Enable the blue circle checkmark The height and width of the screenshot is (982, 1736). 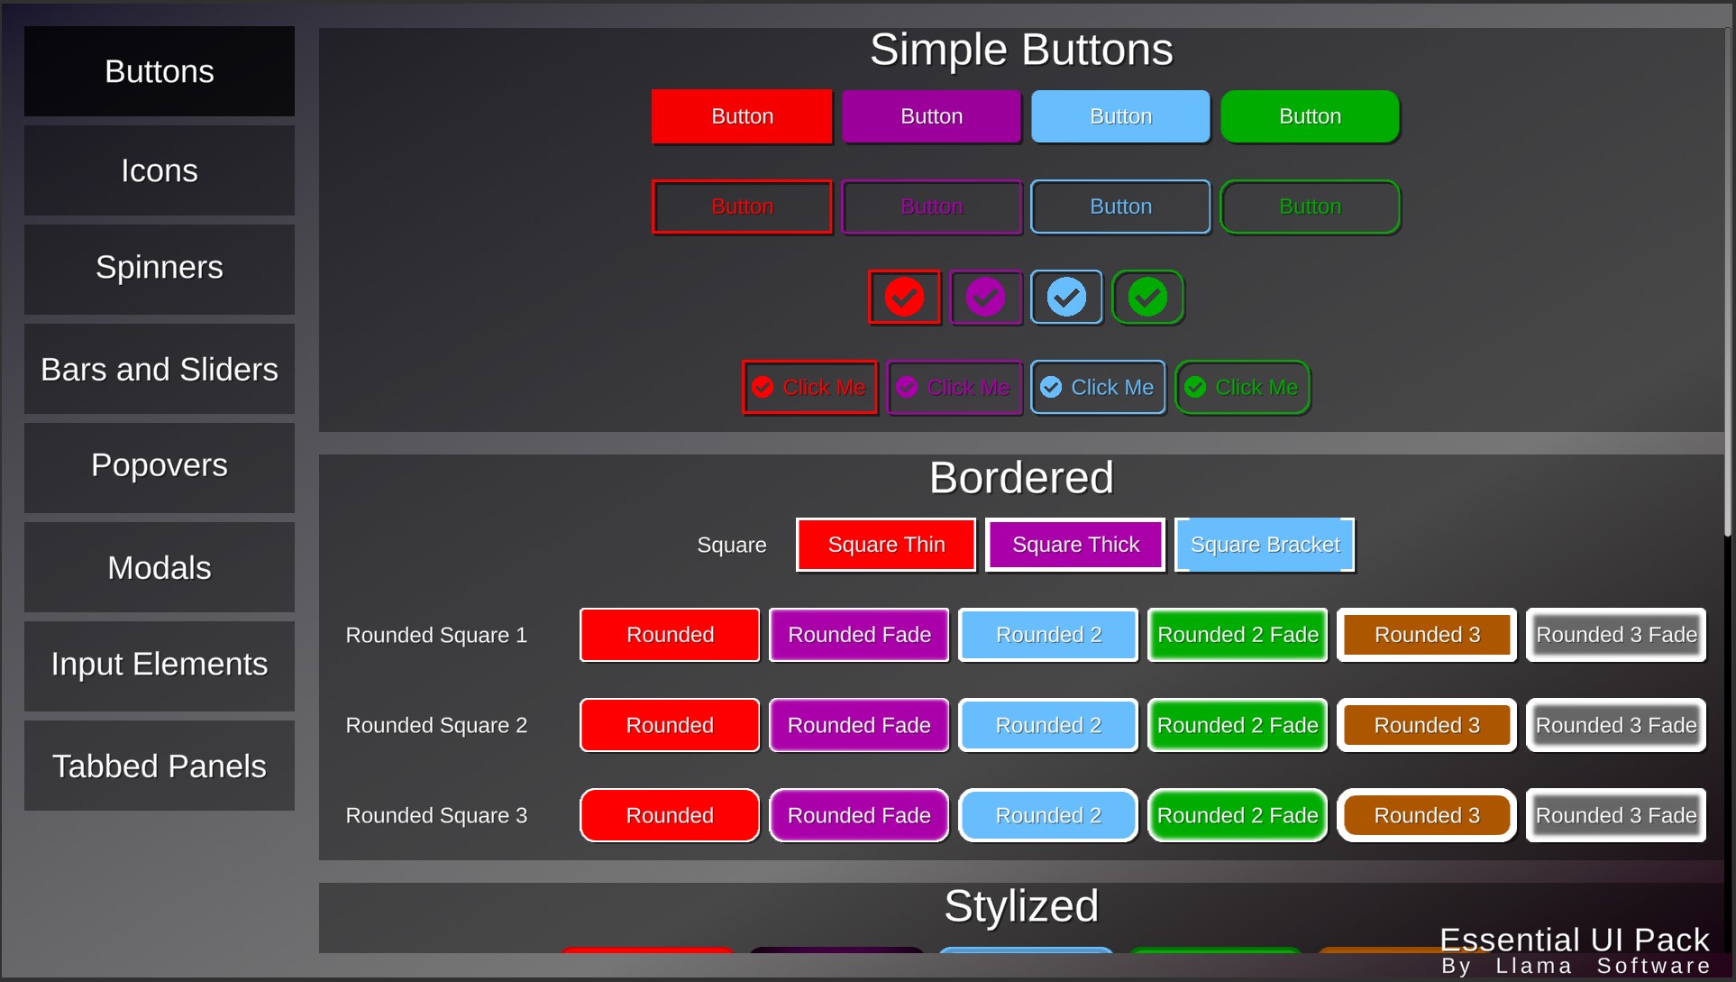pyautogui.click(x=1066, y=297)
